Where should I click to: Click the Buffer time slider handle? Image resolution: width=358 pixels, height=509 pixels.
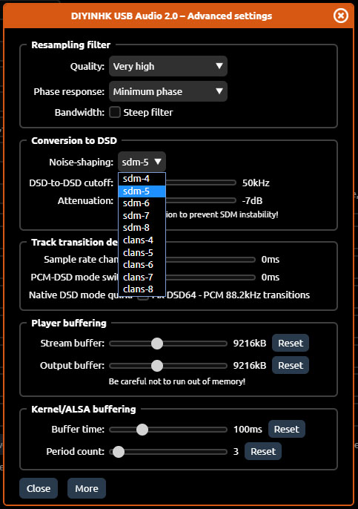[142, 430]
